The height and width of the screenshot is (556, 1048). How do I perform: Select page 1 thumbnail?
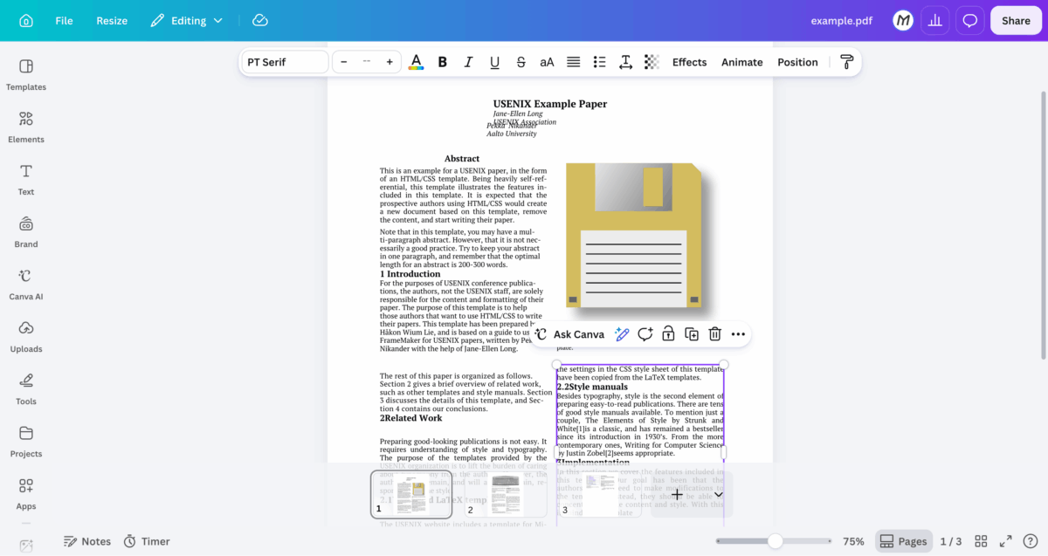[411, 495]
